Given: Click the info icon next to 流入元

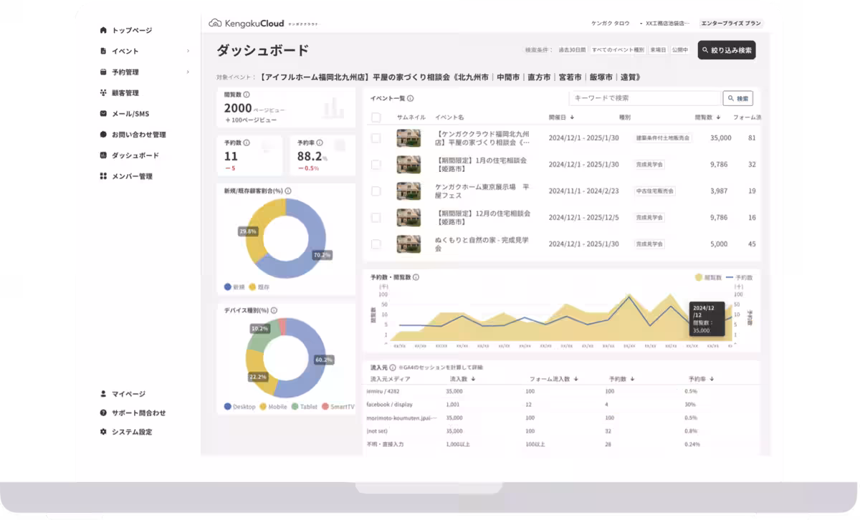Looking at the screenshot, I should coord(393,367).
